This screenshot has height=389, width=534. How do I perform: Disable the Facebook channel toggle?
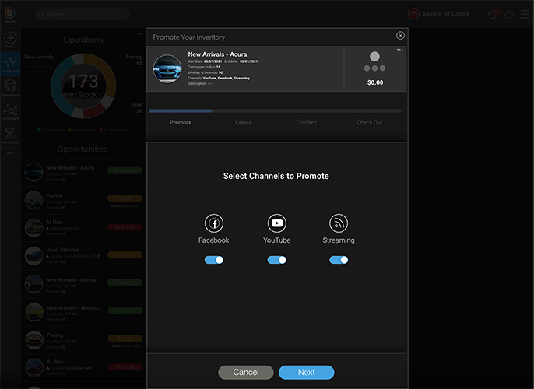point(214,260)
